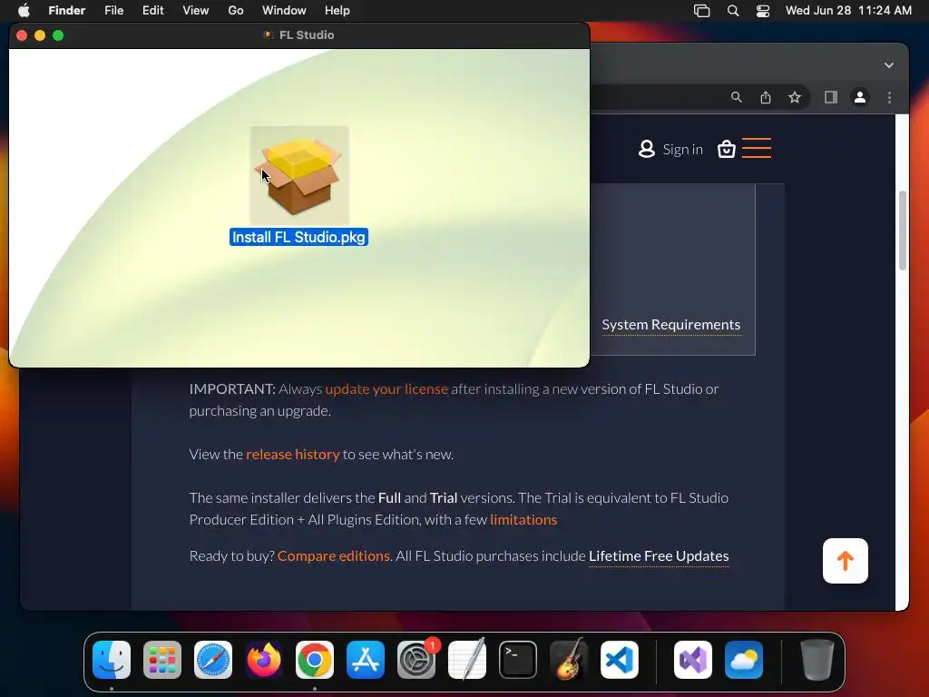
Task: Click Chrome's tab search chevron
Action: (889, 65)
